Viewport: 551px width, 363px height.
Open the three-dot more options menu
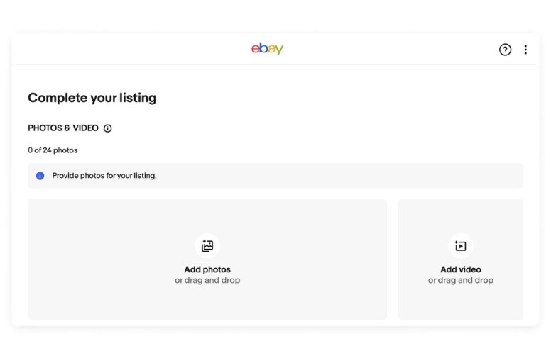pos(525,50)
